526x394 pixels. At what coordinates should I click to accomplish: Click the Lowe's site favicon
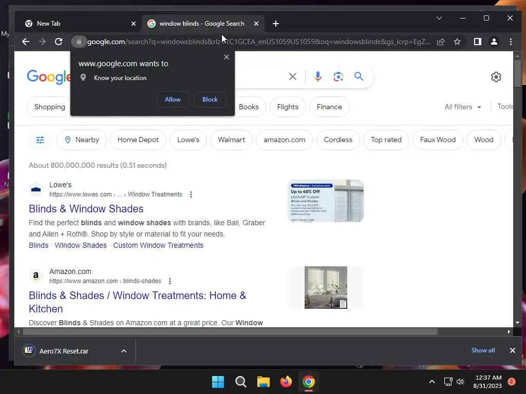click(36, 189)
